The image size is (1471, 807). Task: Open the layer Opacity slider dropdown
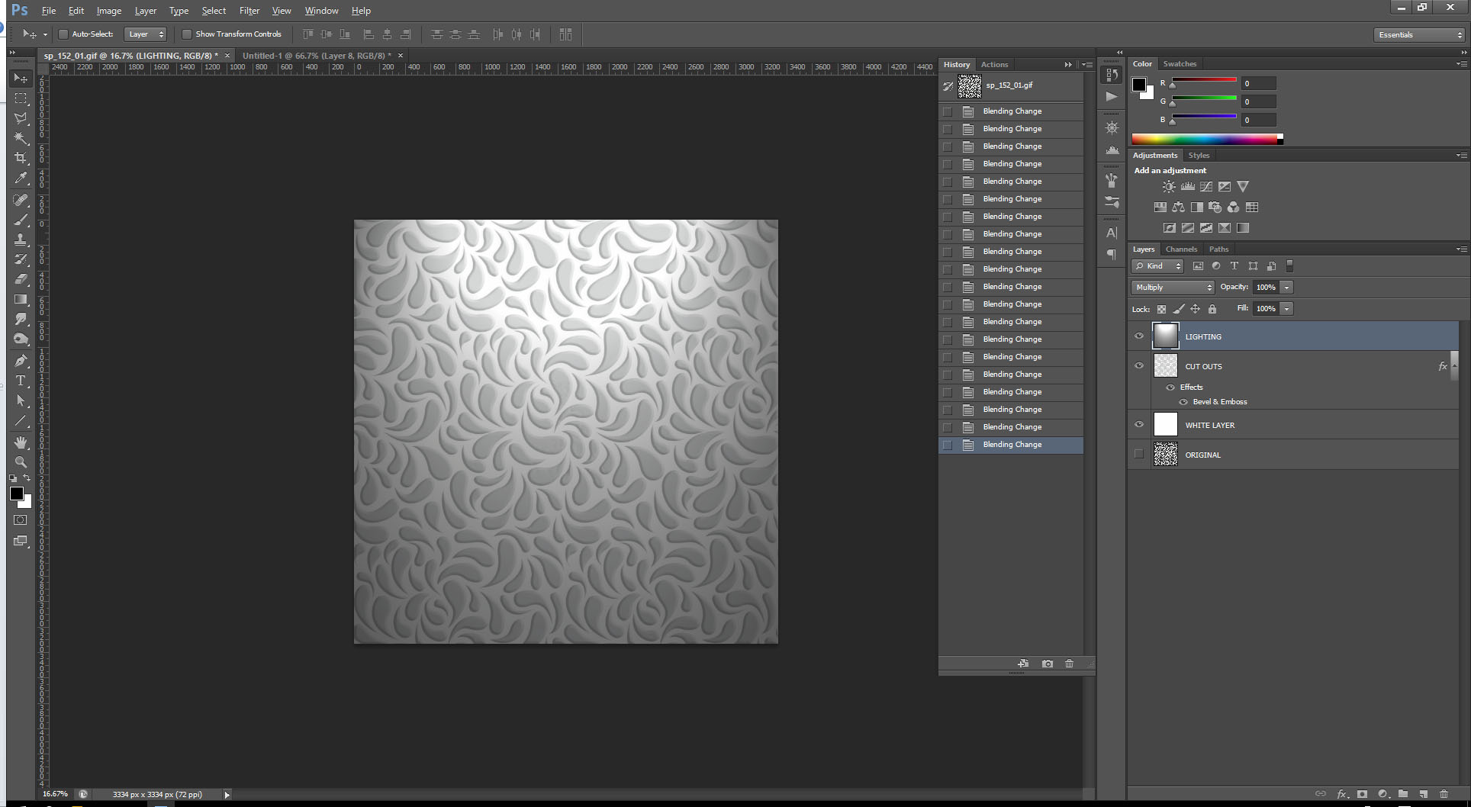(x=1287, y=288)
